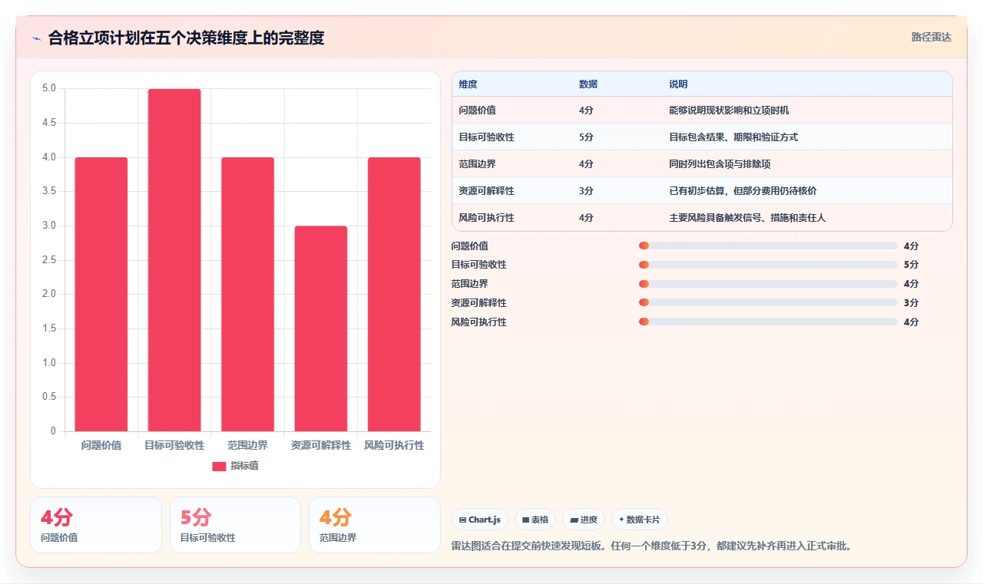This screenshot has height=584, width=983.
Task: Click 4分 in the table's 问题价值 row
Action: point(586,111)
